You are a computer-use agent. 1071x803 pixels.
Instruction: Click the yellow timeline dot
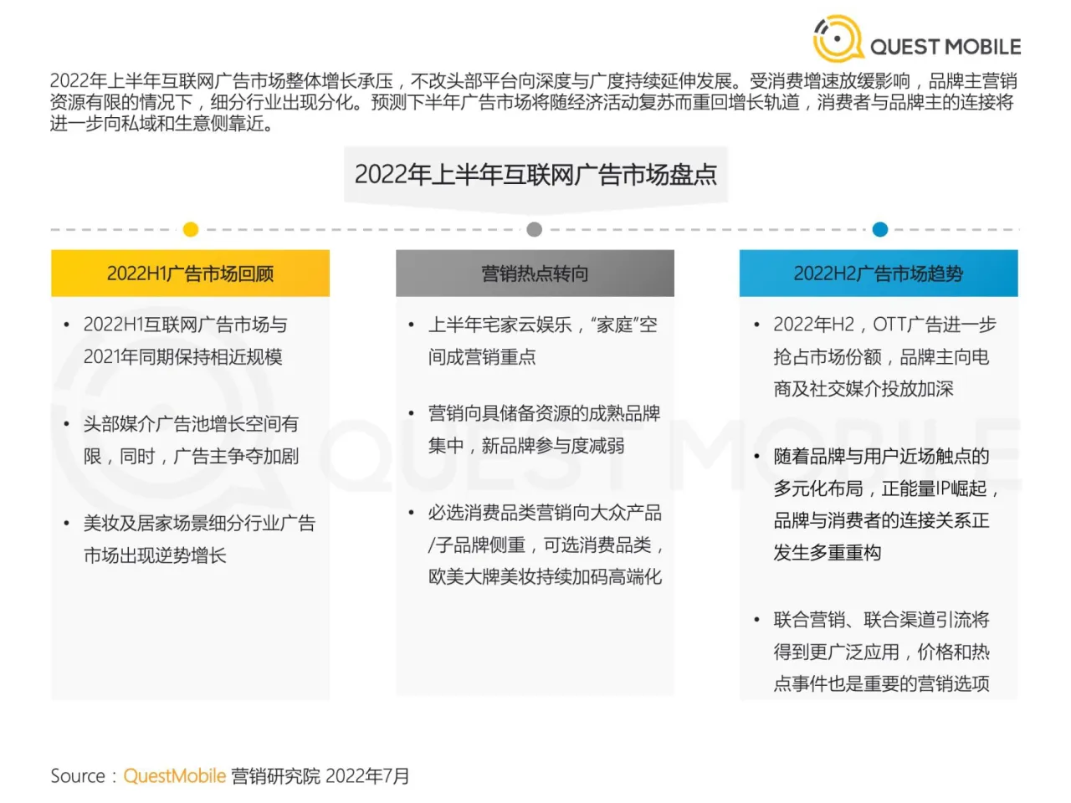[x=191, y=229]
